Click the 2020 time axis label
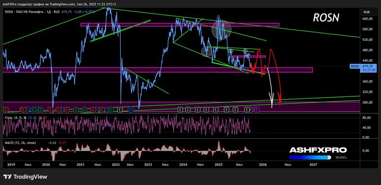Image resolution: width=381 pixels, height=185 pixels. tap(46, 164)
